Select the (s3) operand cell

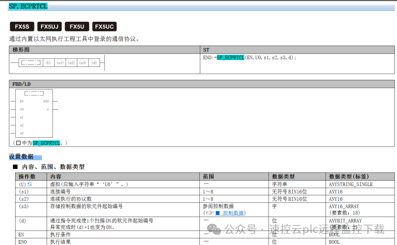click(x=31, y=209)
